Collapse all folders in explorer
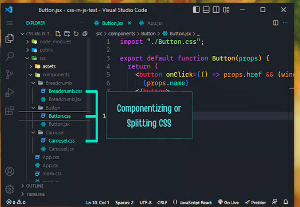Image resolution: width=300 pixels, height=207 pixels. point(85,34)
